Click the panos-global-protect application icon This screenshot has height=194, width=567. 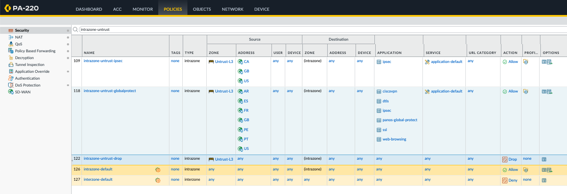(x=379, y=120)
